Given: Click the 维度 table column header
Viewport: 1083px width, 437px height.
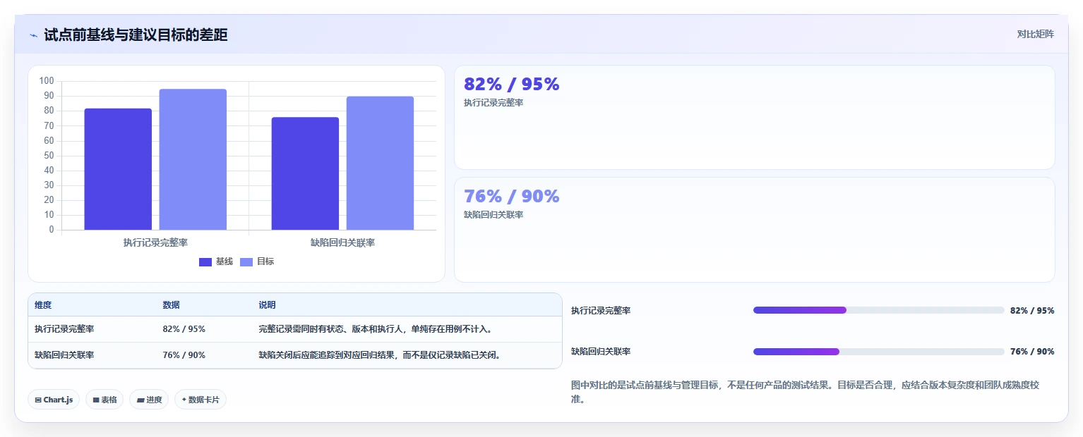Looking at the screenshot, I should (x=43, y=305).
